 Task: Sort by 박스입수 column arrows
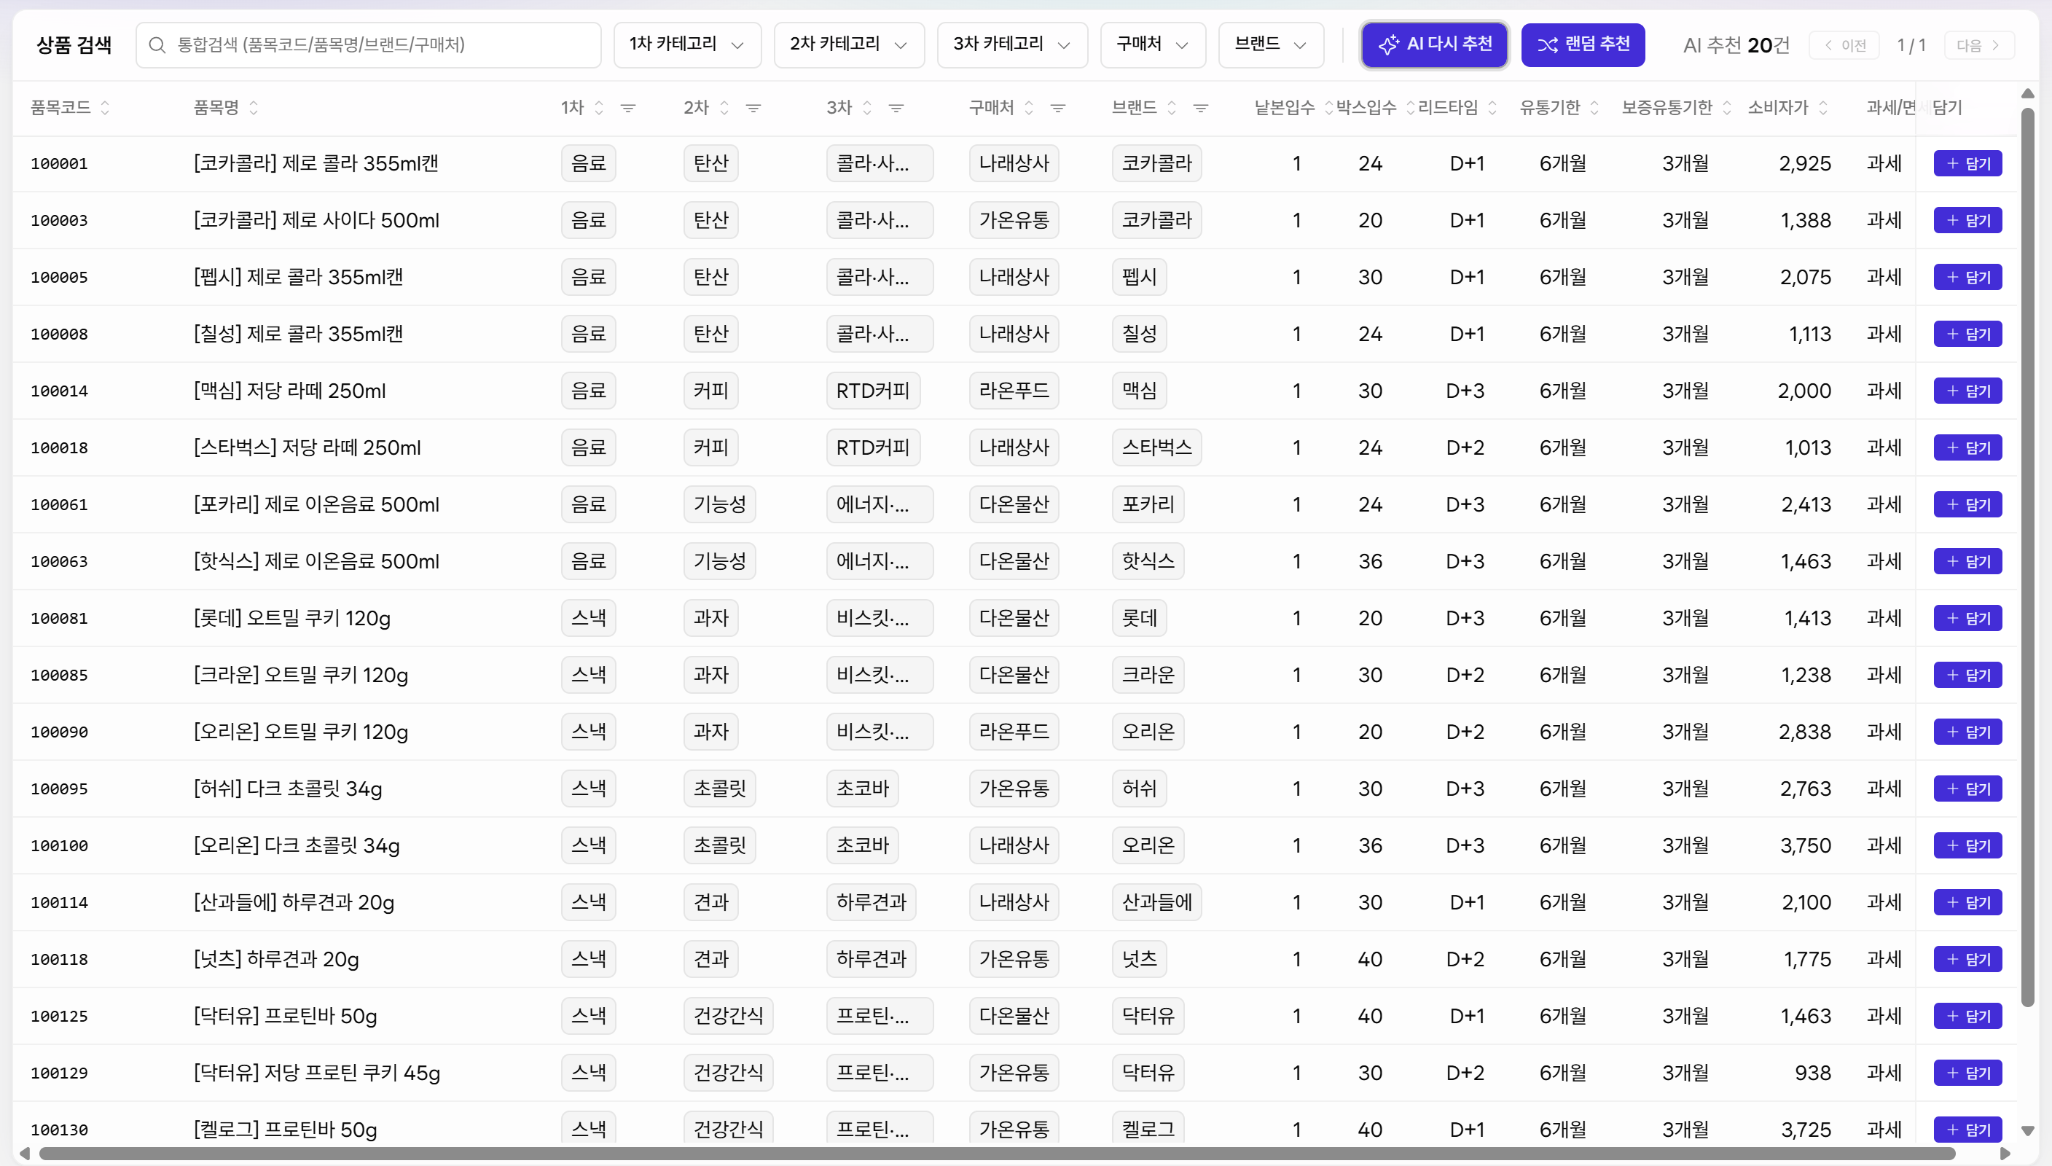tap(1411, 107)
